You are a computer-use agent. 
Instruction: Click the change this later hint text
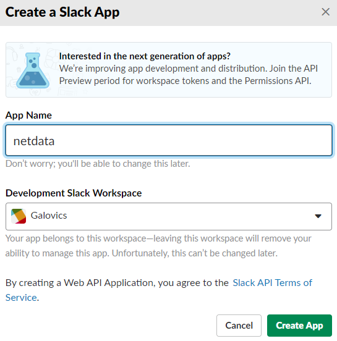tap(98, 164)
